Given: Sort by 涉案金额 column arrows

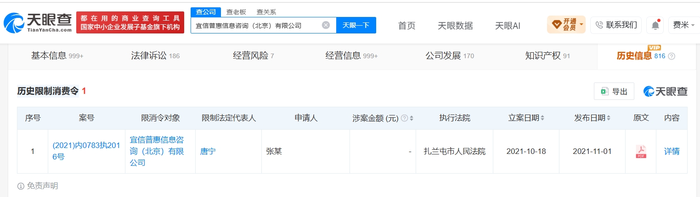Looking at the screenshot, I should [412, 118].
